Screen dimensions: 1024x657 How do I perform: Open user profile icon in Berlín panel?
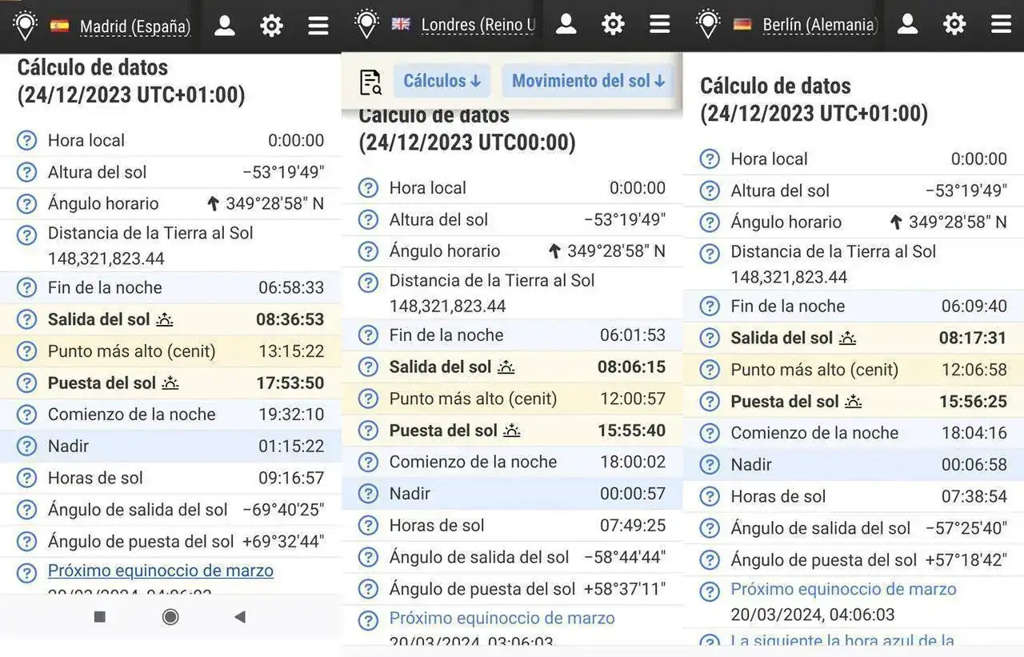click(x=907, y=24)
